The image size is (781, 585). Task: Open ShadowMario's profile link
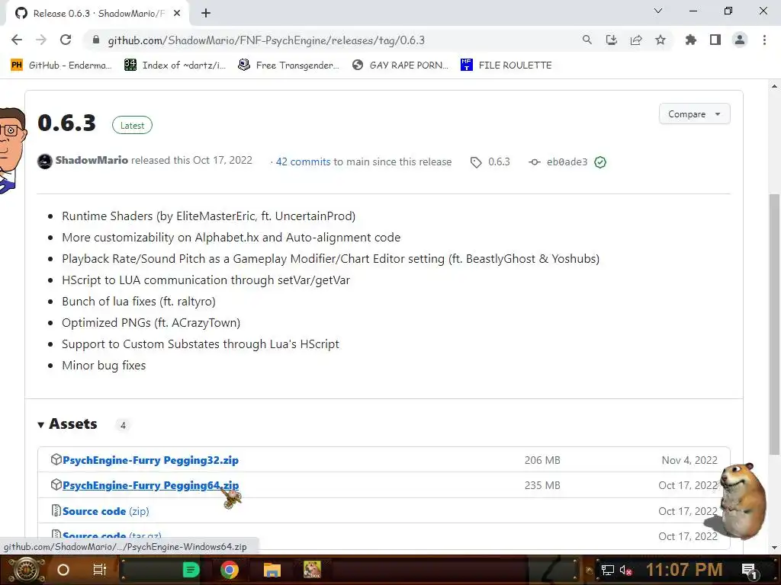[x=92, y=160]
